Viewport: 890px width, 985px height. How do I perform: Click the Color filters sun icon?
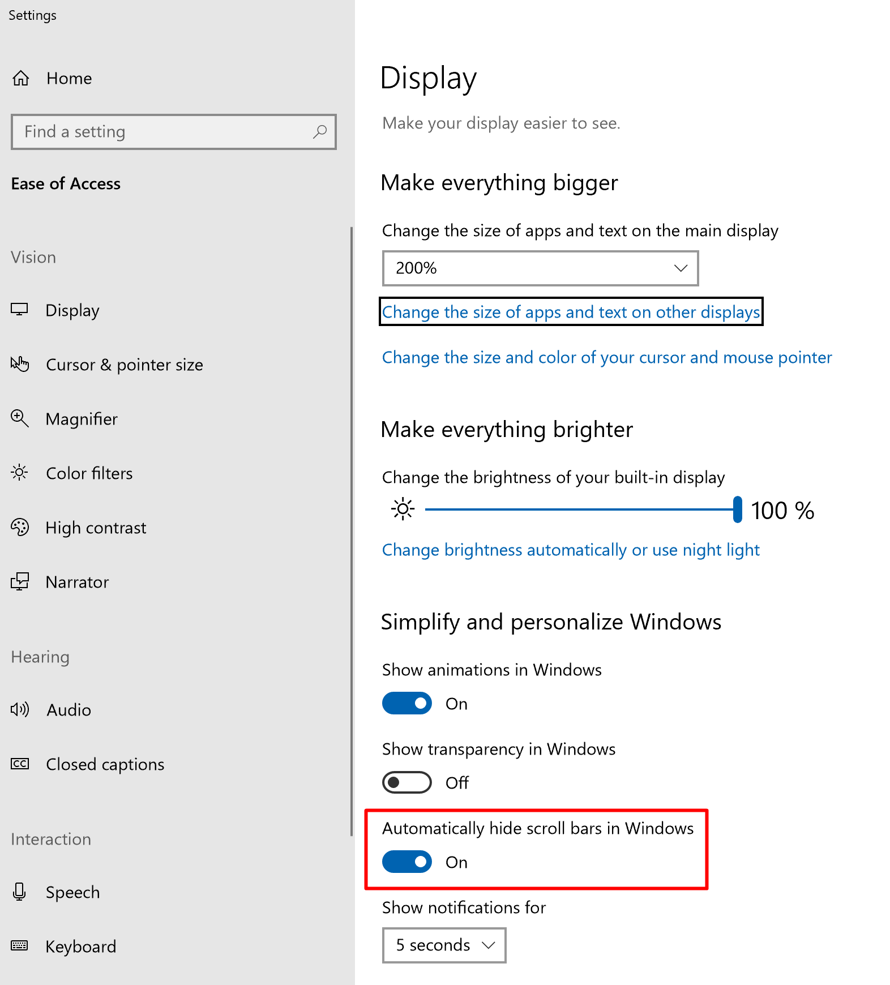click(19, 472)
